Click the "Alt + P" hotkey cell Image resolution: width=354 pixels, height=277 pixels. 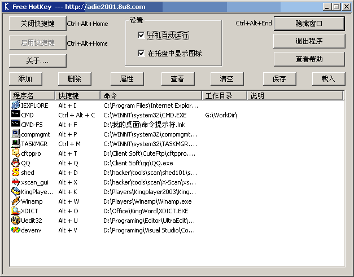pos(68,134)
